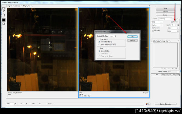Click the Quality value field
182x114 pixels.
click(173, 25)
